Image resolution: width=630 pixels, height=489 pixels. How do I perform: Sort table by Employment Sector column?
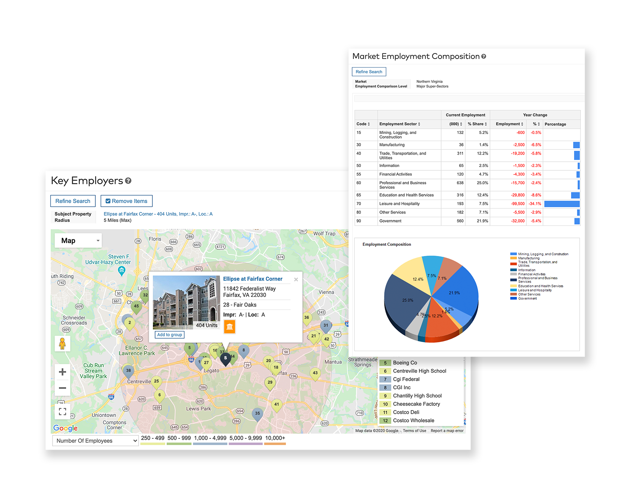pyautogui.click(x=399, y=124)
